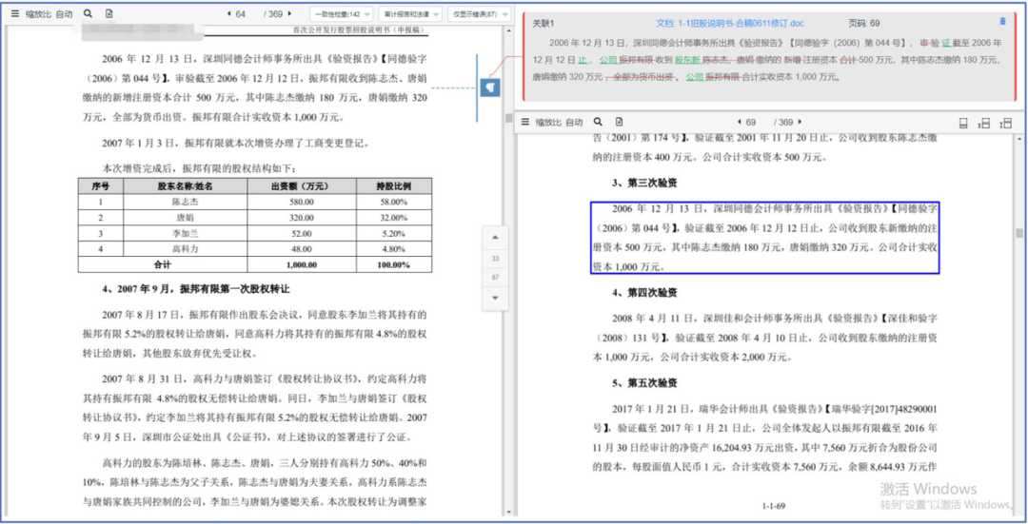Delete 关联1 with the trash icon
Viewport: 1028px width, 524px height.
pyautogui.click(x=1002, y=21)
